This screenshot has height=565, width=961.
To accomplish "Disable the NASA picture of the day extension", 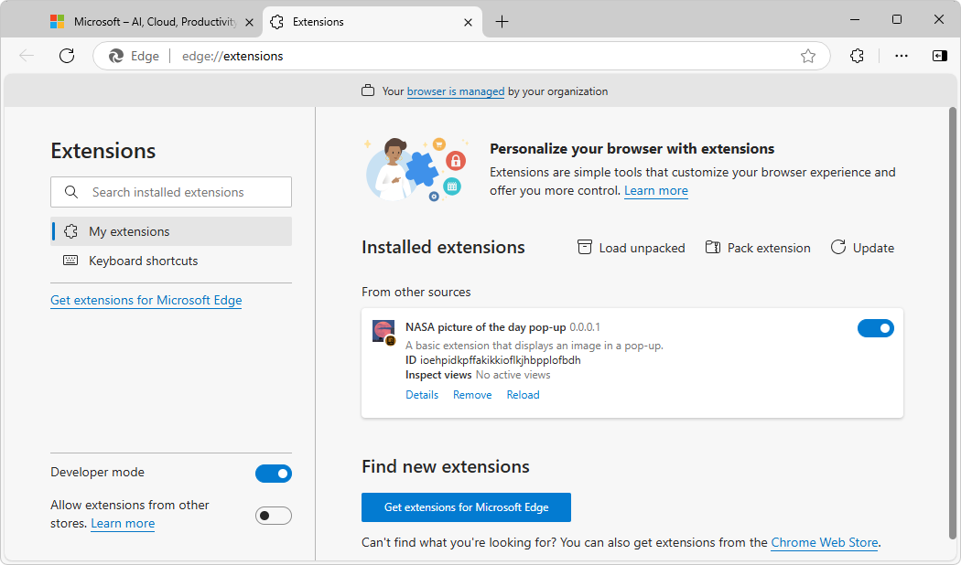I will pos(875,328).
